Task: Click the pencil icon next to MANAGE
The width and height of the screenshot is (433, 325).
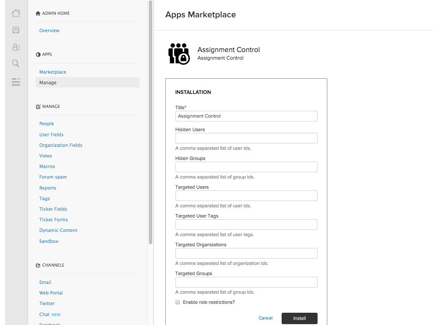Action: [38, 106]
